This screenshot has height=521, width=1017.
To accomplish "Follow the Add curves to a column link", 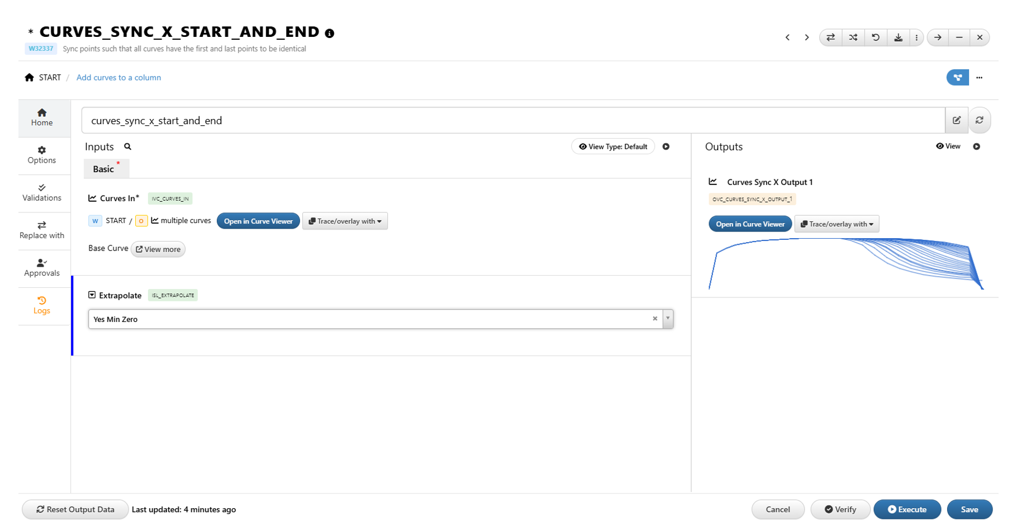I will tap(118, 78).
